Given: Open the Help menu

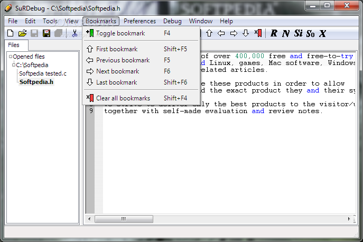Looking at the screenshot, I should pyautogui.click(x=226, y=21).
